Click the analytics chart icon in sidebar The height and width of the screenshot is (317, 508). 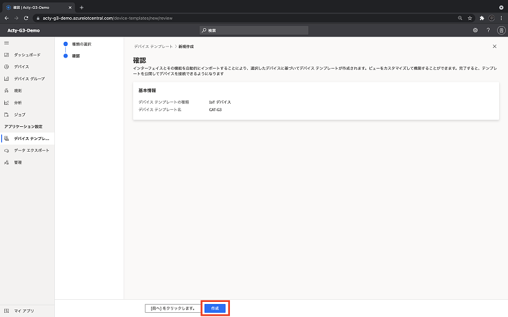[x=6, y=103]
